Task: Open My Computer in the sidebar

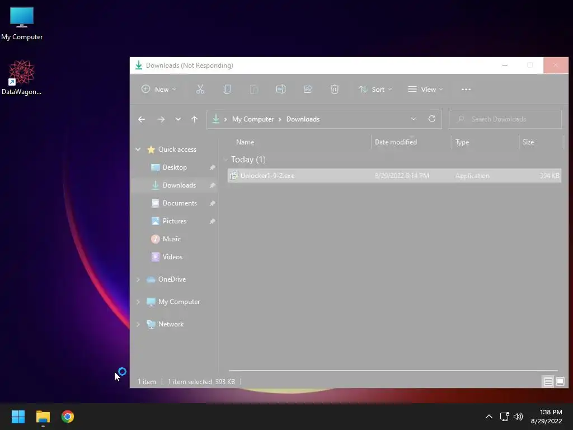Action: tap(179, 302)
